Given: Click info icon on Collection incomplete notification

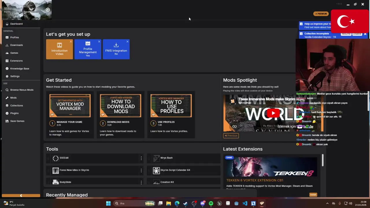Looking at the screenshot, I should [x=301, y=34].
